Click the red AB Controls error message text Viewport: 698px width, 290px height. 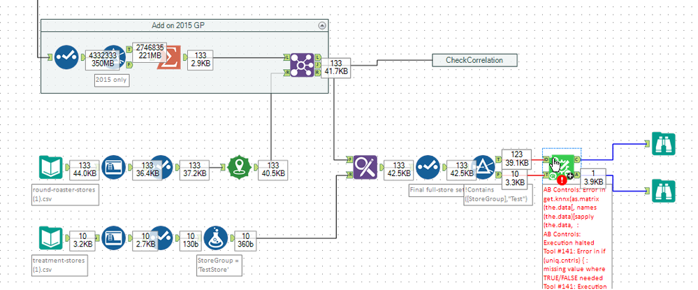click(576, 237)
